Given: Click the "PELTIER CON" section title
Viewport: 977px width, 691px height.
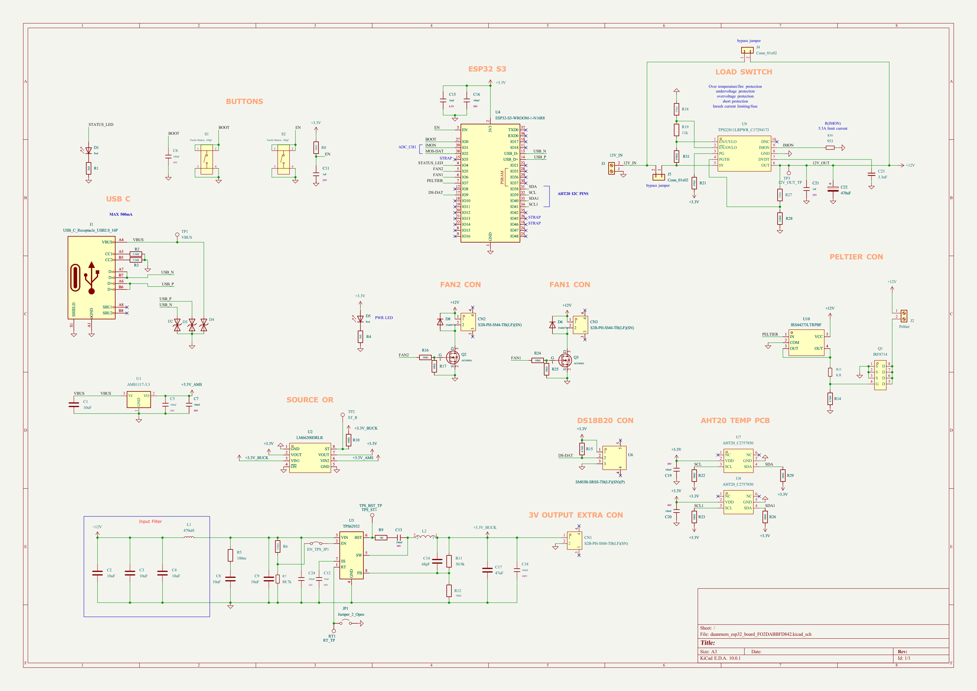Looking at the screenshot, I should (x=856, y=256).
